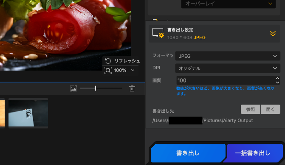Select the partially visible orange thumbnail

(x=2, y=113)
